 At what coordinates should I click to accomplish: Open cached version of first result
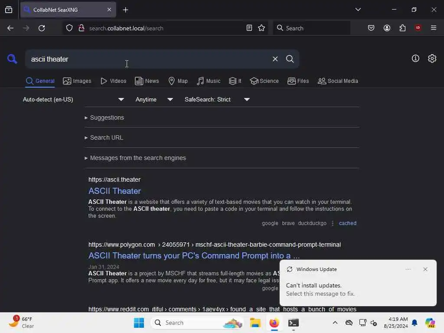click(x=347, y=223)
